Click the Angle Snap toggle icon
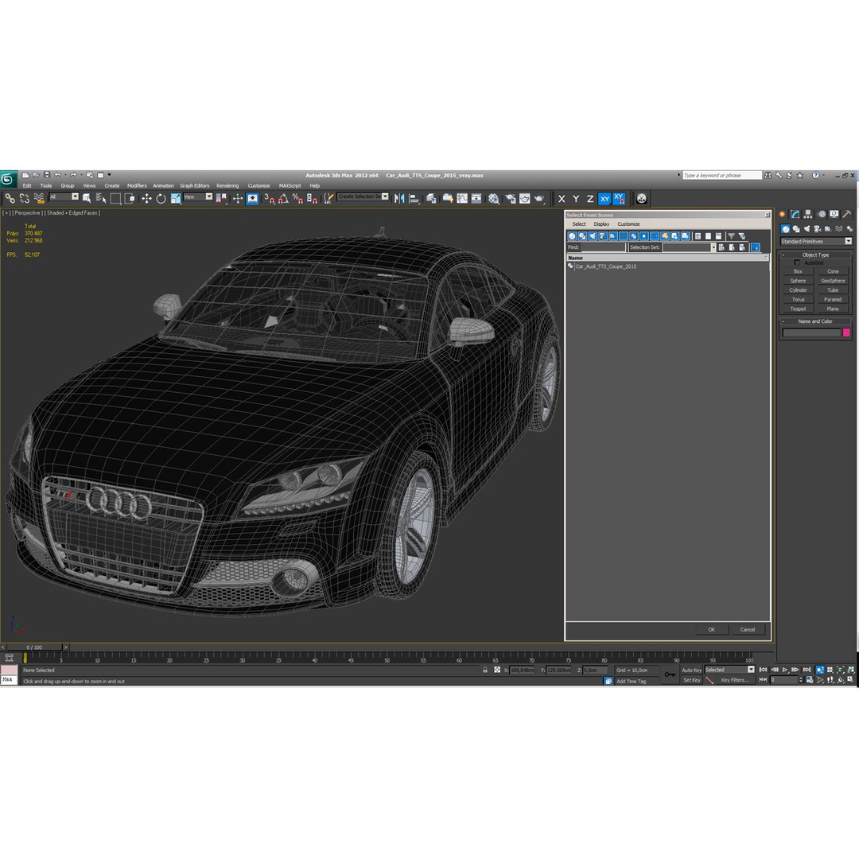859x859 pixels. point(283,198)
